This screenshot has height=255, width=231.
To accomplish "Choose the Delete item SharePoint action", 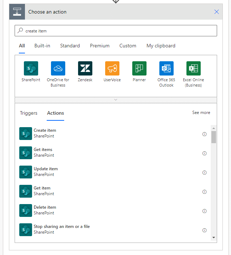I will click(x=113, y=210).
